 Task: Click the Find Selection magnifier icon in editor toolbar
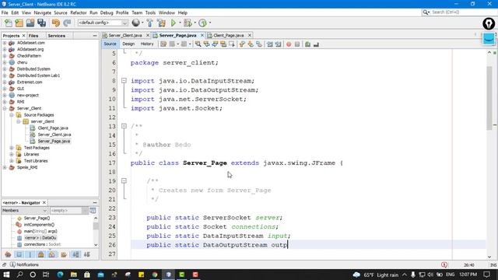[x=198, y=44]
